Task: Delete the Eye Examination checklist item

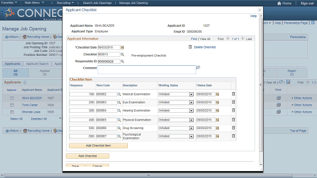Action: click(233, 102)
